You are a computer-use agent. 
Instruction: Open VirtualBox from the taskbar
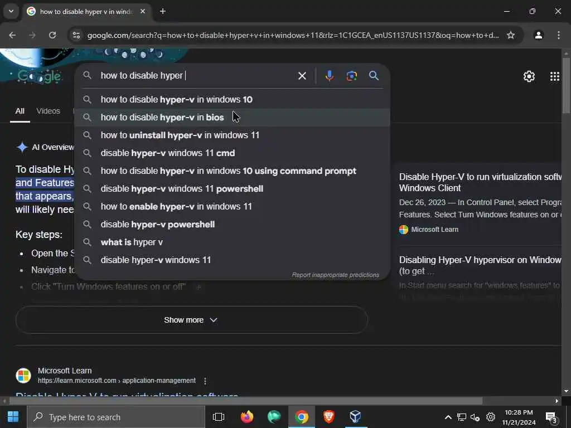(x=355, y=417)
